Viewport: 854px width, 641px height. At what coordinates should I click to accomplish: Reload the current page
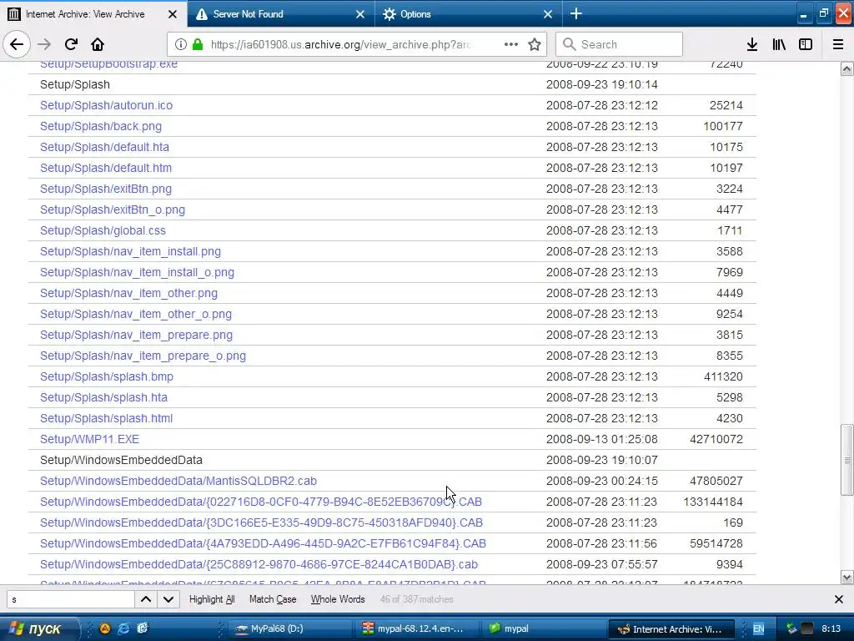pyautogui.click(x=71, y=44)
